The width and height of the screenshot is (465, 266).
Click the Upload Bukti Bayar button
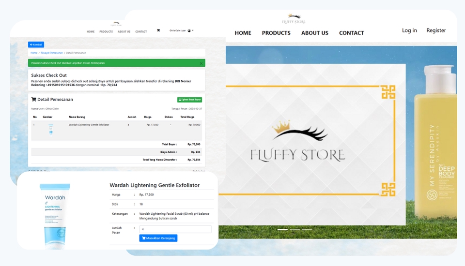point(190,100)
